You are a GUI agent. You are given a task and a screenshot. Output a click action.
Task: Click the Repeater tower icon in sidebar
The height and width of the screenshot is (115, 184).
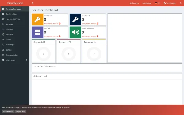(x=3, y=24)
